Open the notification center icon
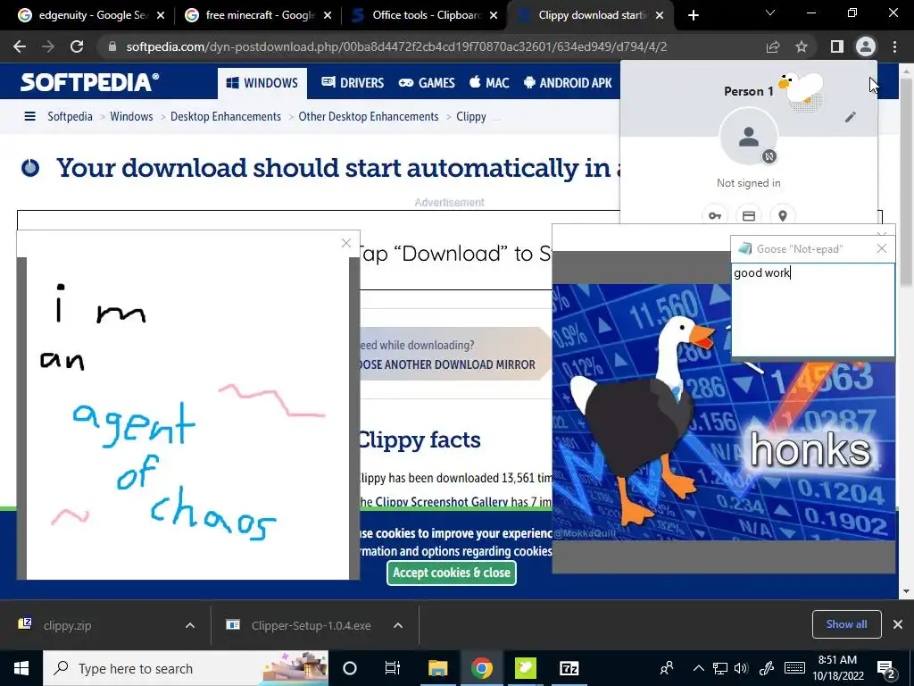The width and height of the screenshot is (914, 686). (886, 669)
